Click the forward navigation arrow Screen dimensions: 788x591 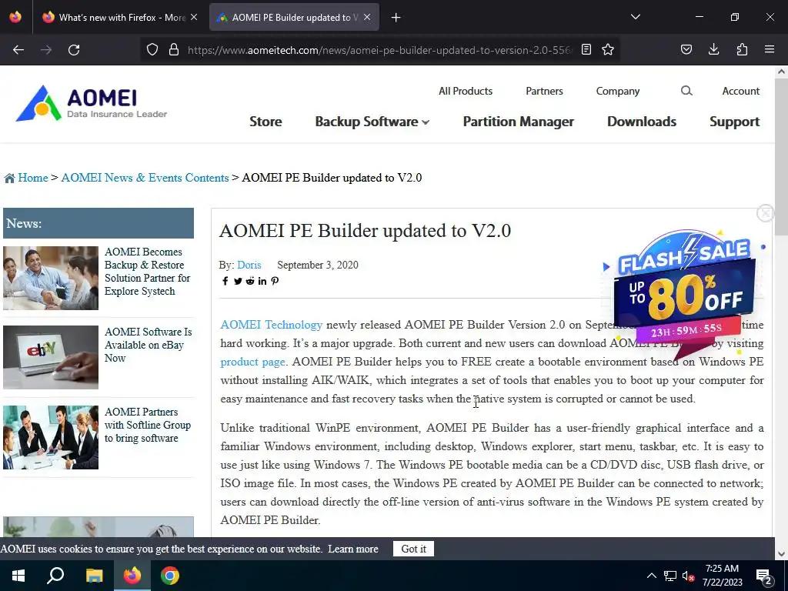click(46, 50)
